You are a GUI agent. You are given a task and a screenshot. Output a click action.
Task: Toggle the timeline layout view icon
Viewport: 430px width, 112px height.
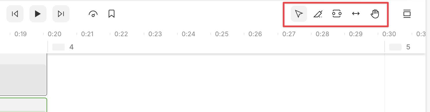[407, 14]
